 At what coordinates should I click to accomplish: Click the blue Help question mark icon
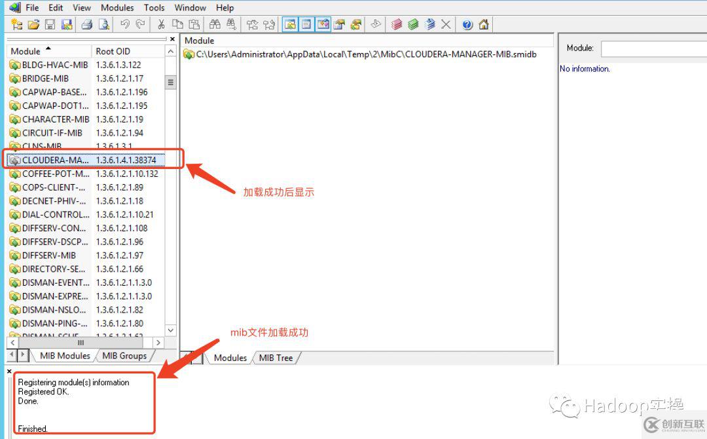467,24
